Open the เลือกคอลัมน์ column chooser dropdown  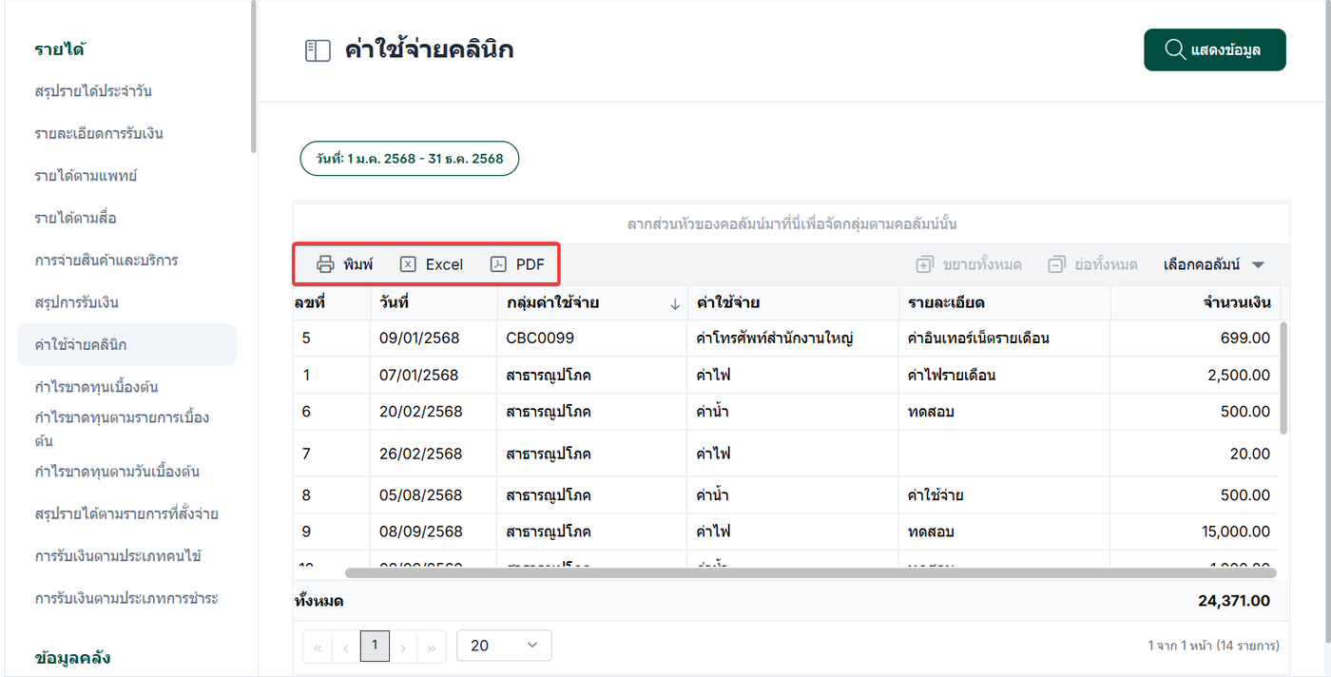pos(1214,264)
